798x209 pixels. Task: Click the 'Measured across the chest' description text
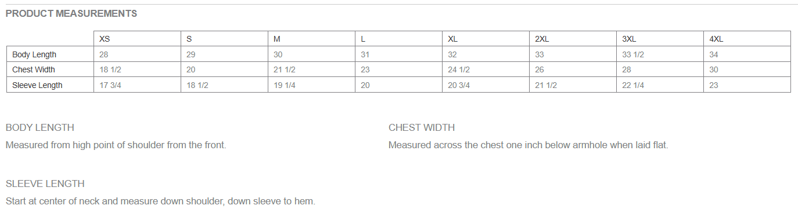click(x=529, y=145)
